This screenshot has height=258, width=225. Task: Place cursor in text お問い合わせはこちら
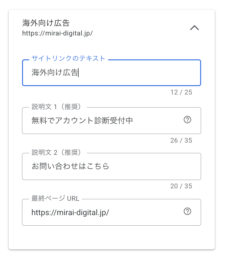[71, 166]
